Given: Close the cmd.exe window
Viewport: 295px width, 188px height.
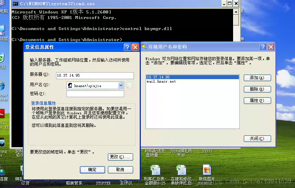Looking at the screenshot, I should point(236,3).
